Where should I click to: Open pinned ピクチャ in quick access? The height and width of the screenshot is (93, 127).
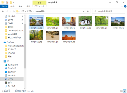pos(10,20)
